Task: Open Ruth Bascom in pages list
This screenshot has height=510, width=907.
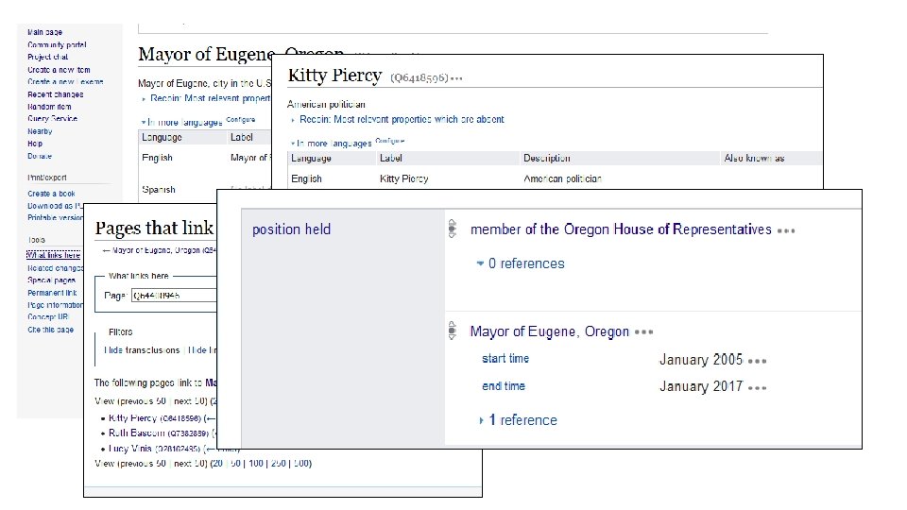Action: pos(135,433)
